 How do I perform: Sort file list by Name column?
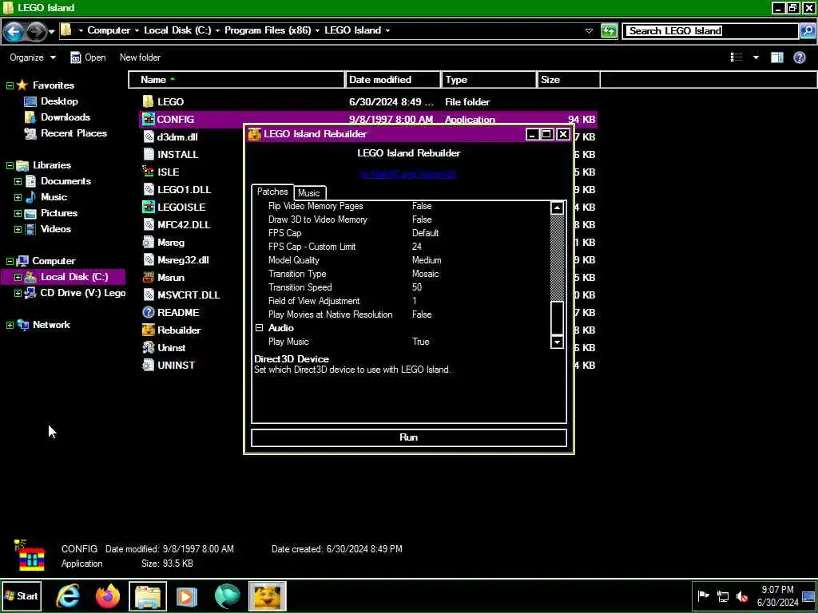tap(236, 80)
